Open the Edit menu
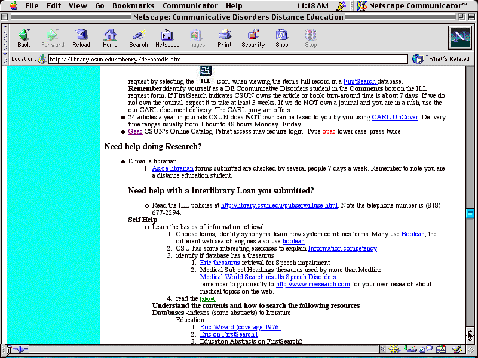The width and height of the screenshot is (478, 358). (x=54, y=5)
